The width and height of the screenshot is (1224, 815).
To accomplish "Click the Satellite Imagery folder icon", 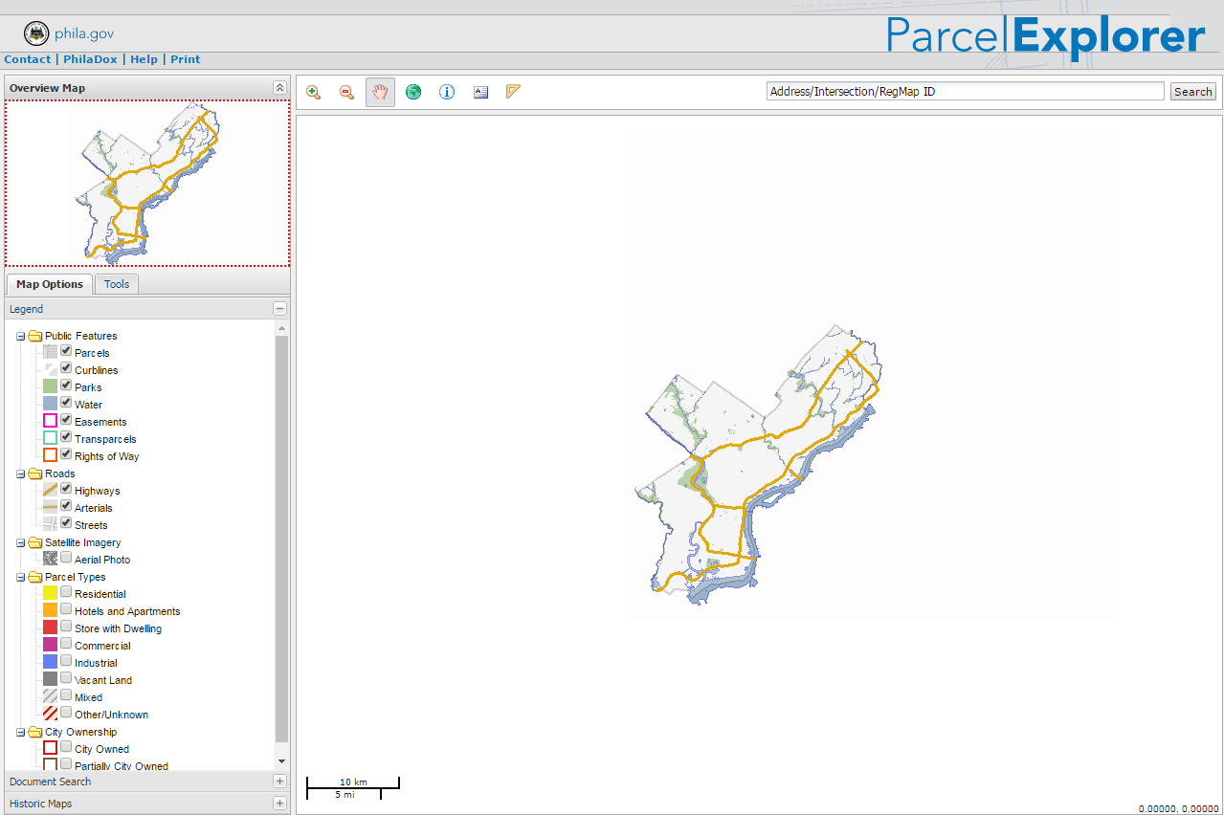I will tap(35, 542).
